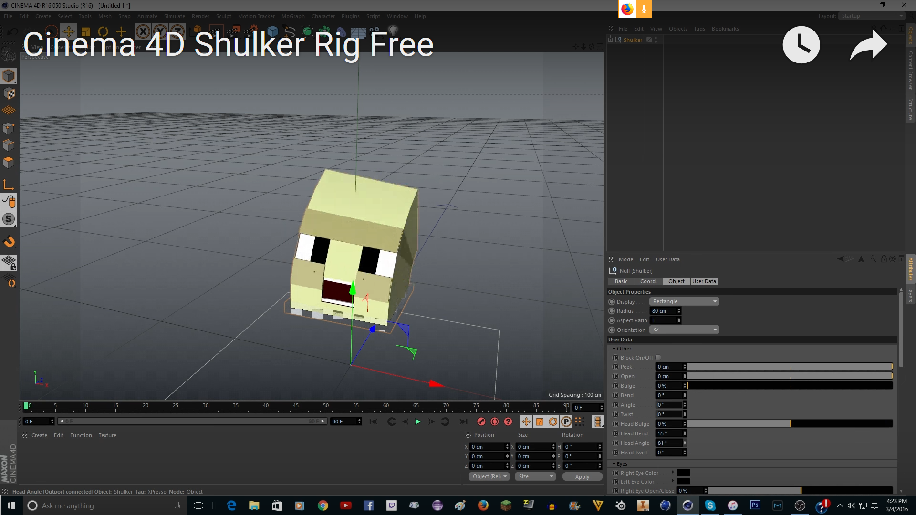Toggle keyframe marker beside Peek
The width and height of the screenshot is (916, 515).
(x=615, y=367)
